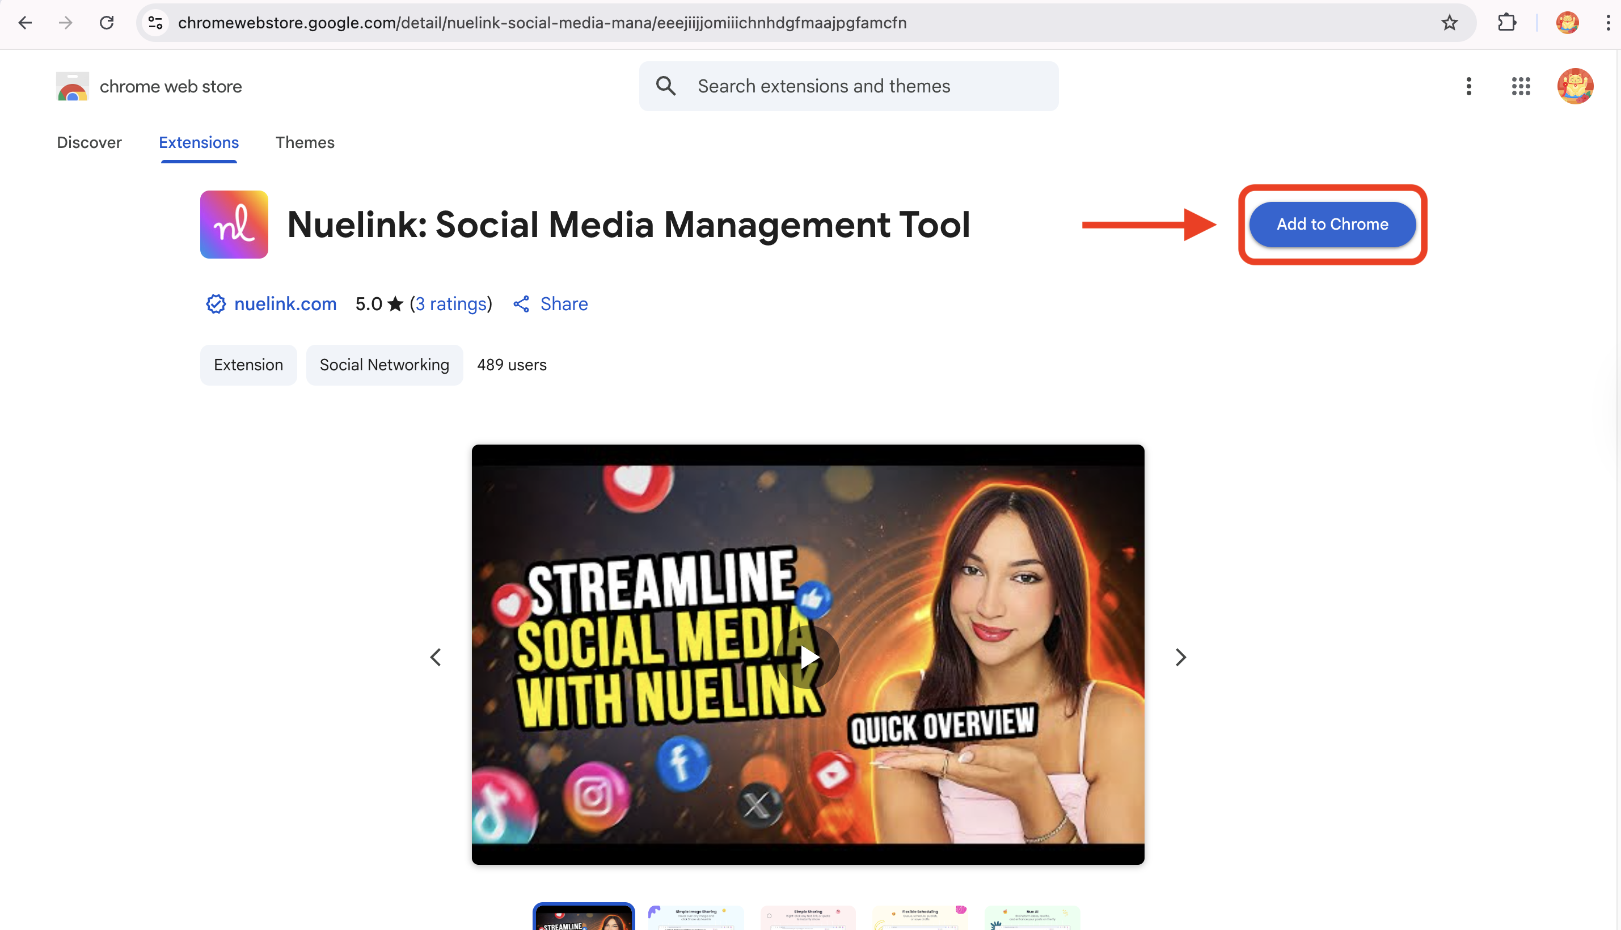Open web store three-dot options menu
Image resolution: width=1621 pixels, height=930 pixels.
click(1468, 86)
